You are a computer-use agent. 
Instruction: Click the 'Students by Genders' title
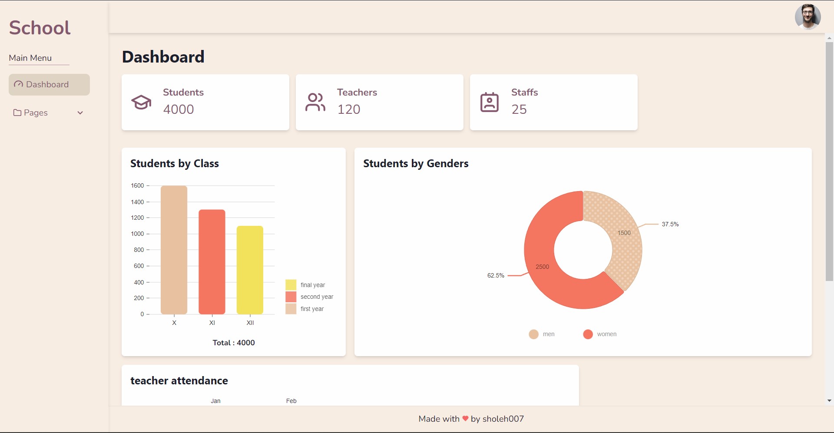(416, 164)
